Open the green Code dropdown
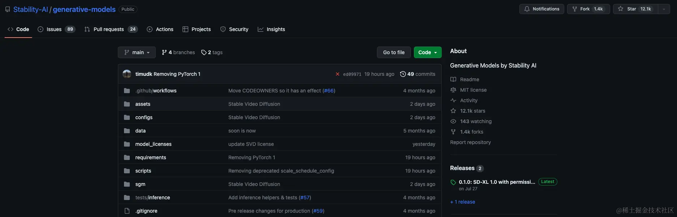This screenshot has height=217, width=677. pyautogui.click(x=428, y=52)
